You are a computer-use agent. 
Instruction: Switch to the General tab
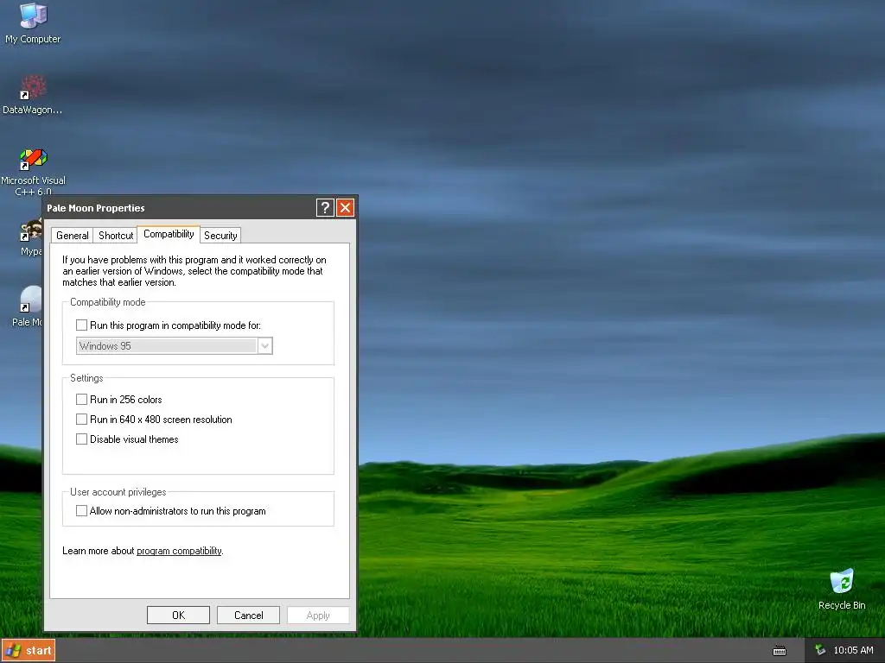pyautogui.click(x=73, y=236)
